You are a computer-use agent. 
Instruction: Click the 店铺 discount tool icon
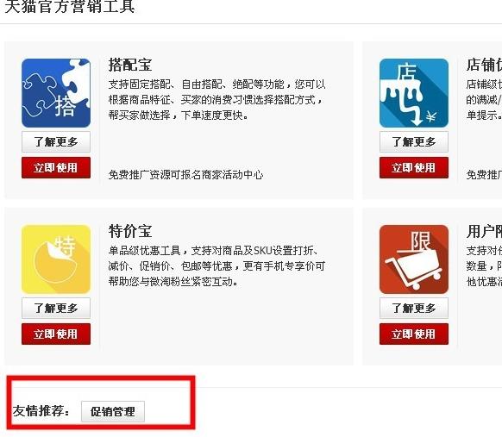[414, 93]
